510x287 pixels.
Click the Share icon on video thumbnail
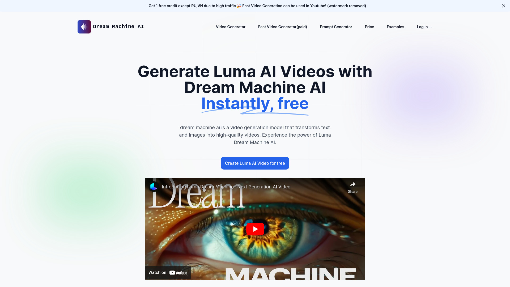[x=353, y=185]
